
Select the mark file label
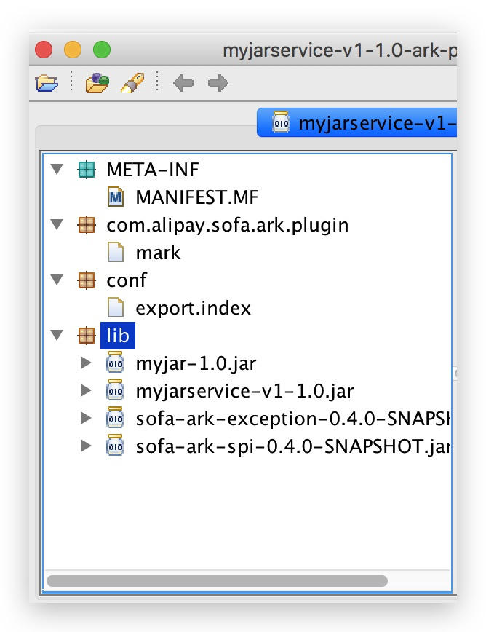(159, 253)
